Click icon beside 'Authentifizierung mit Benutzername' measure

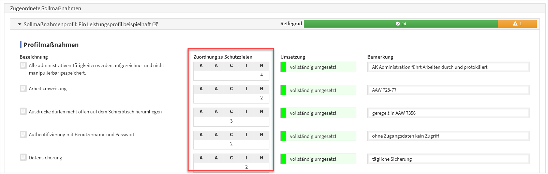click(x=23, y=135)
